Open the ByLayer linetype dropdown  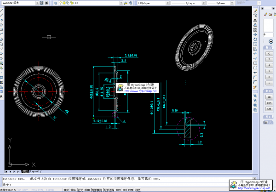pos(204,3)
